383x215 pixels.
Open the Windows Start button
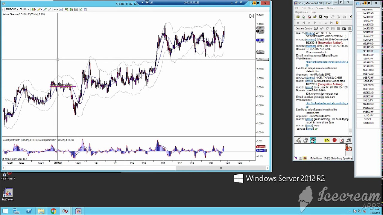click(5, 211)
